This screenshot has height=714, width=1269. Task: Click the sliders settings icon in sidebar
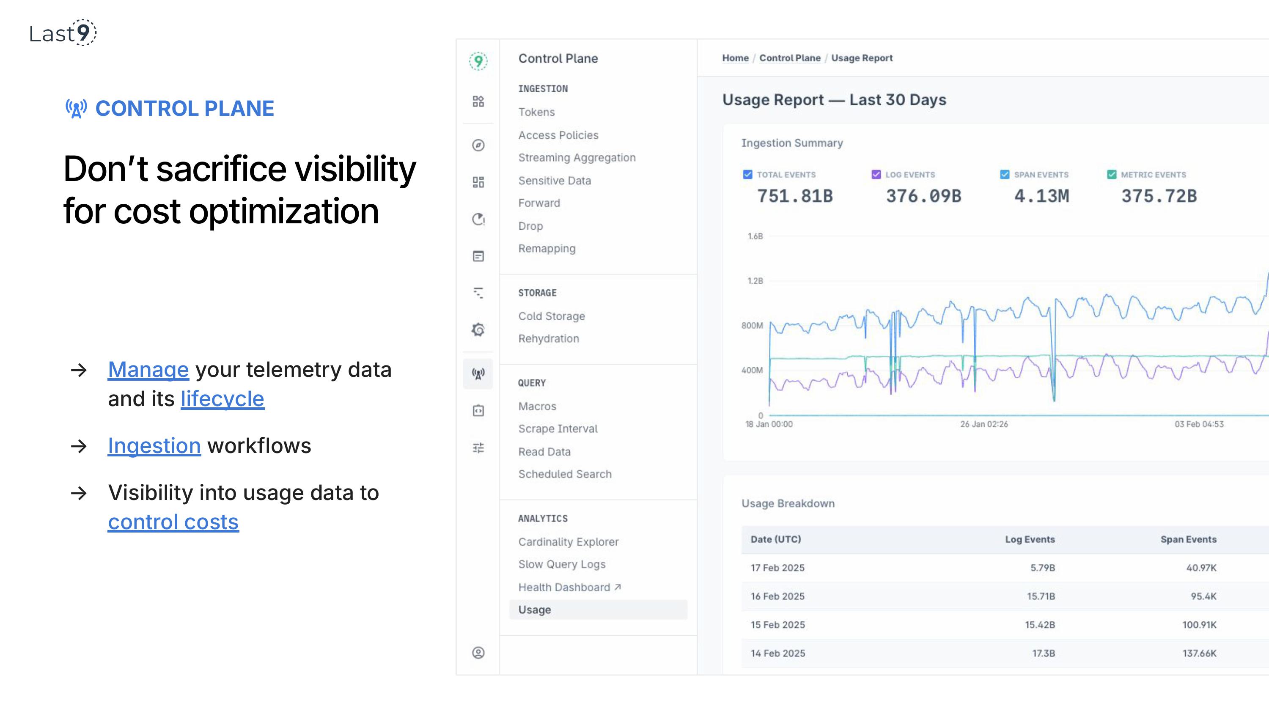[x=478, y=448]
